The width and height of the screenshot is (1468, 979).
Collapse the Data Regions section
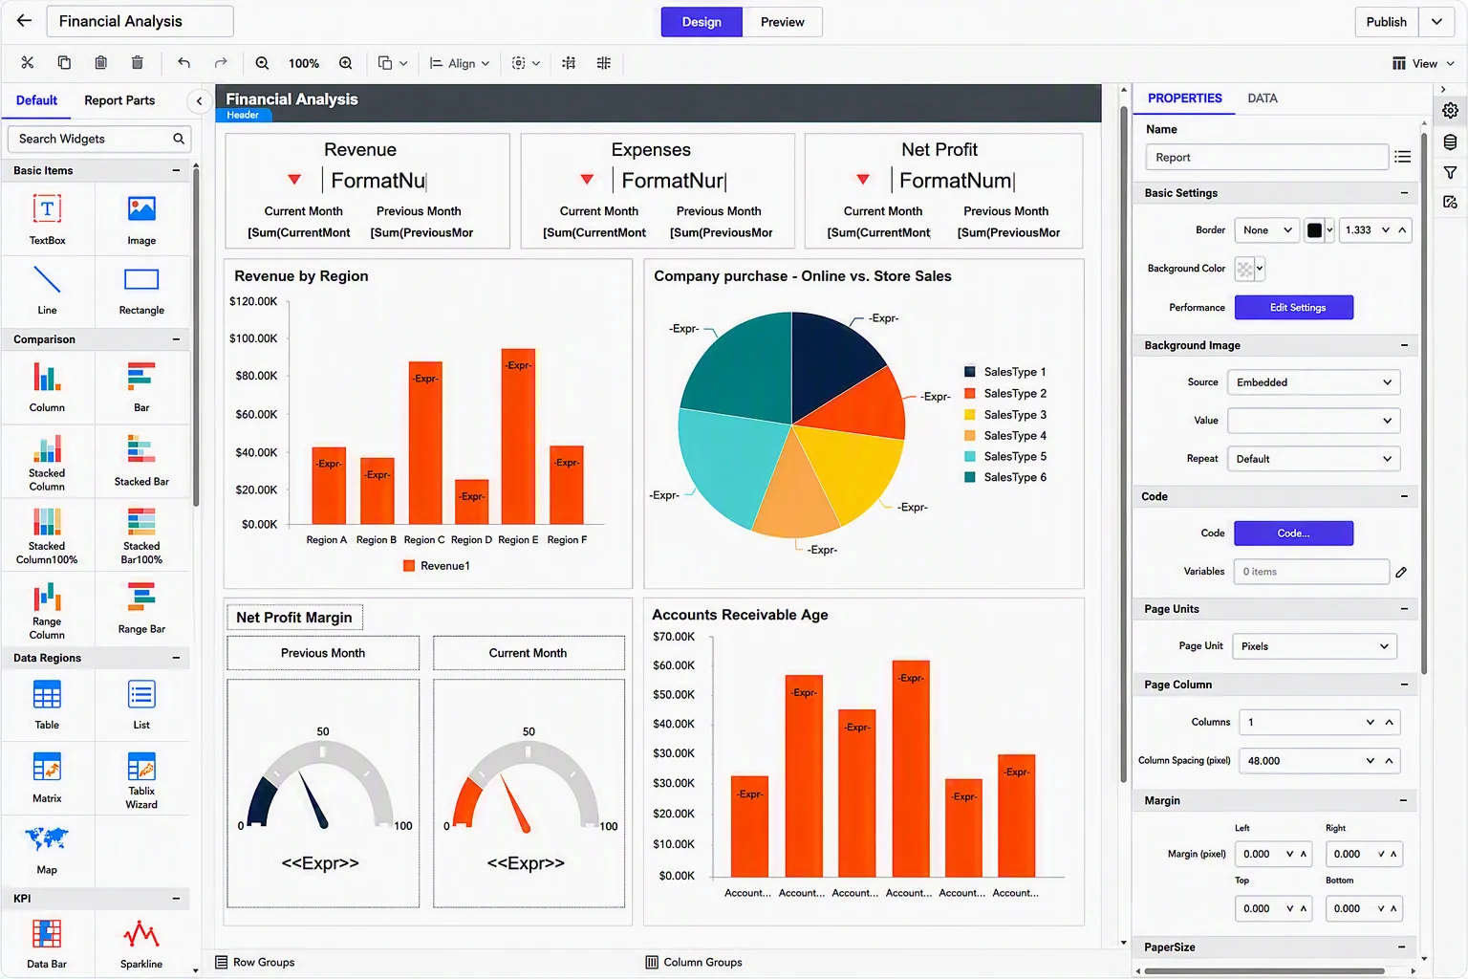coord(176,658)
